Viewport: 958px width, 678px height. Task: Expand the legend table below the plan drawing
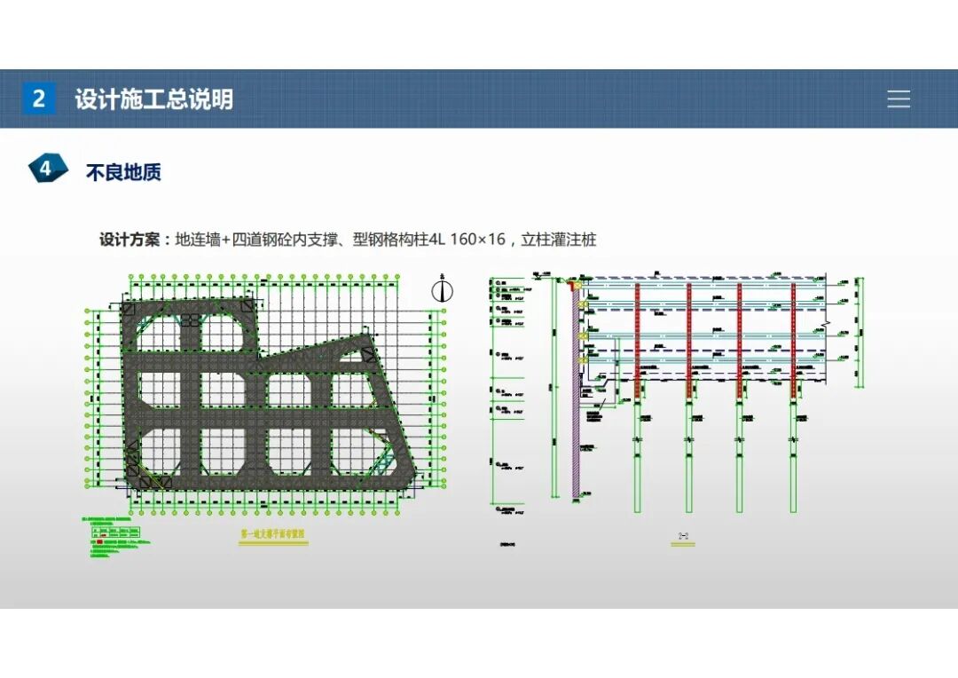115,532
